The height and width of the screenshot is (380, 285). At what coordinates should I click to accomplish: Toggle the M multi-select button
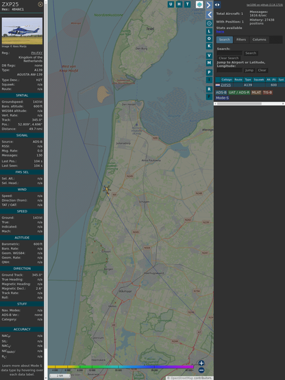[x=209, y=63]
